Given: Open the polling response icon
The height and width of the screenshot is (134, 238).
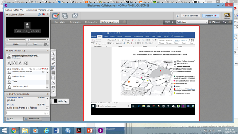Looking at the screenshot, I should 26,63.
